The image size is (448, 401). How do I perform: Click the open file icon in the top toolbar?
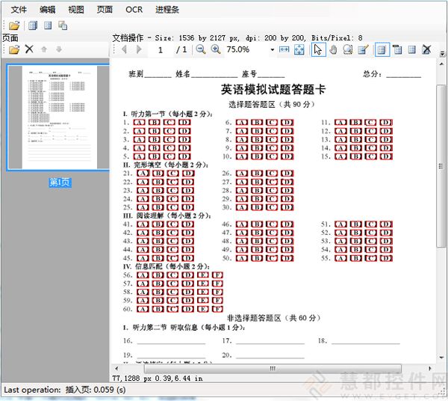[x=14, y=25]
